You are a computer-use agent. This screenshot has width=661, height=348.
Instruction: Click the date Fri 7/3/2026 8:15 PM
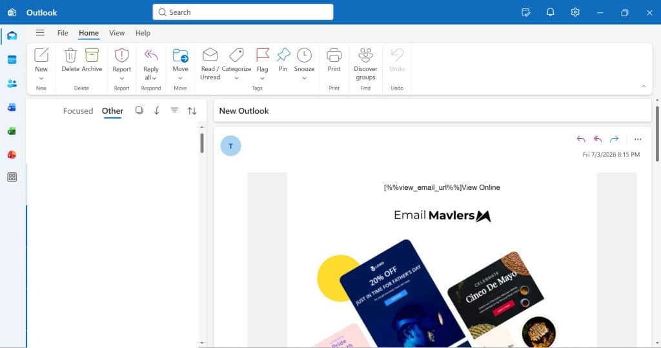click(x=611, y=155)
